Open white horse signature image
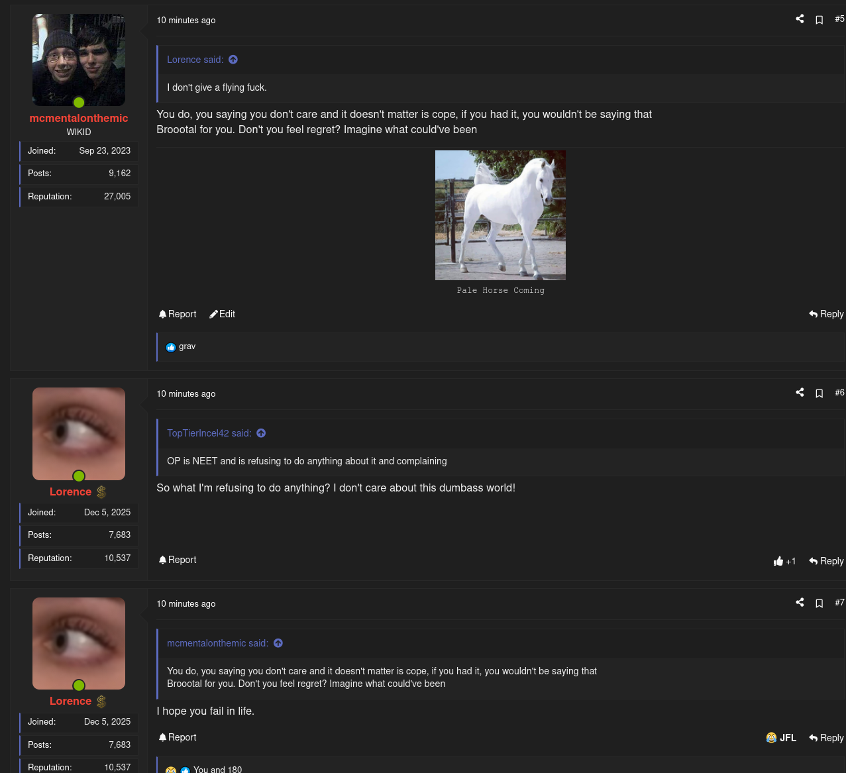The image size is (846, 773). (500, 215)
